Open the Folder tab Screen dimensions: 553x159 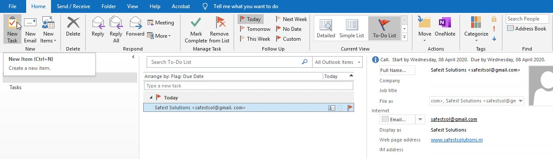[x=109, y=6]
